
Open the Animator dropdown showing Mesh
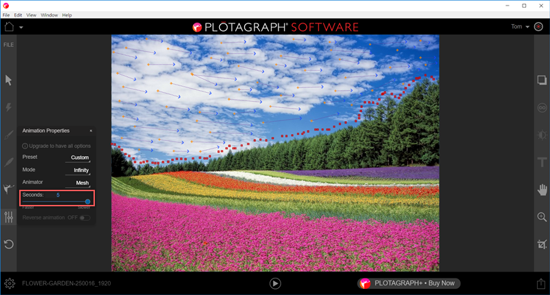point(78,183)
